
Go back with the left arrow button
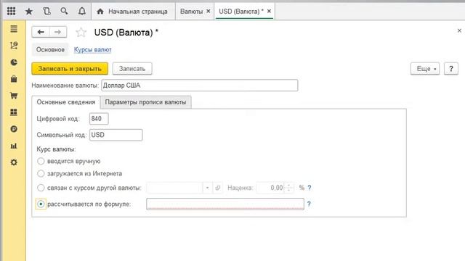pyautogui.click(x=41, y=32)
